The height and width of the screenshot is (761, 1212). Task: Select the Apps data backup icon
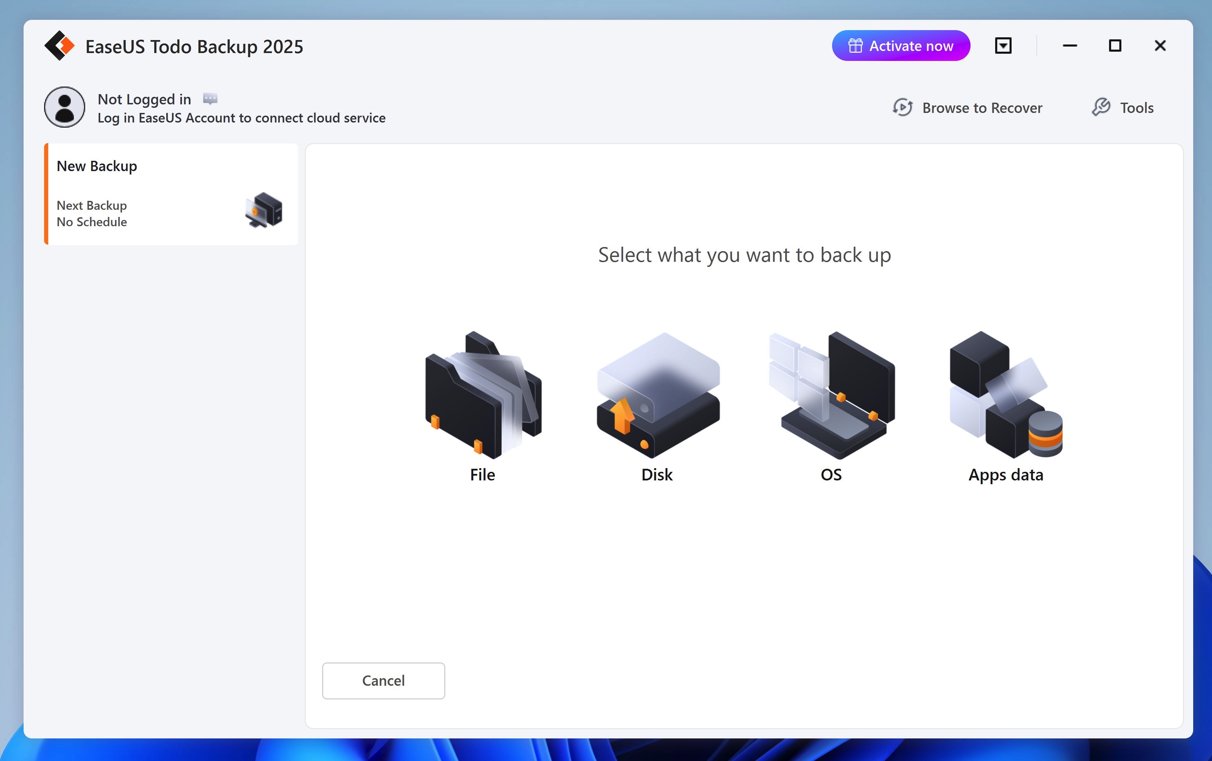click(1006, 395)
